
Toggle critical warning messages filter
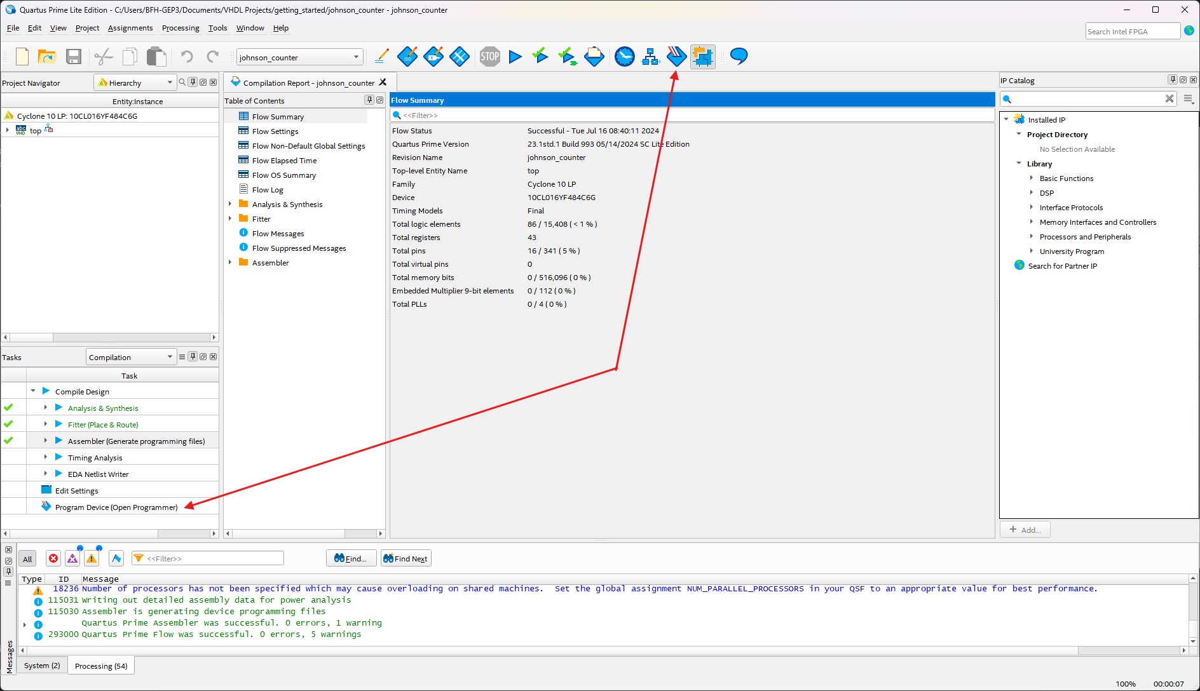[x=72, y=558]
